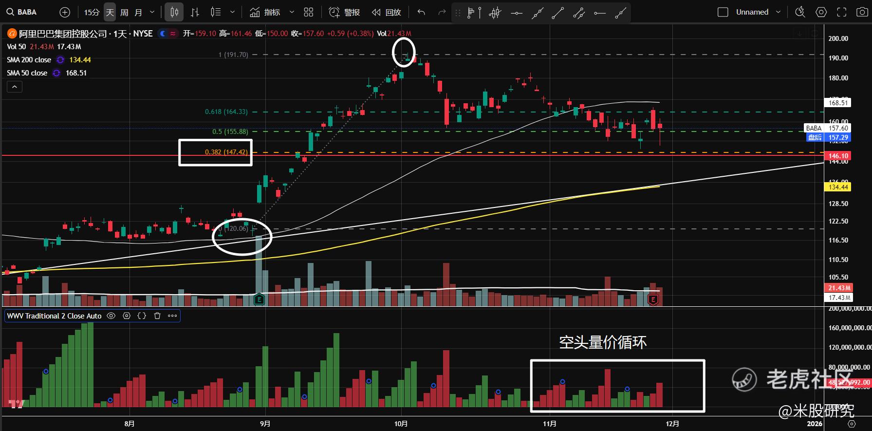Screen dimensions: 872x431
Task: Click the 盘后 157.29 post-market price label
Action: pos(828,137)
